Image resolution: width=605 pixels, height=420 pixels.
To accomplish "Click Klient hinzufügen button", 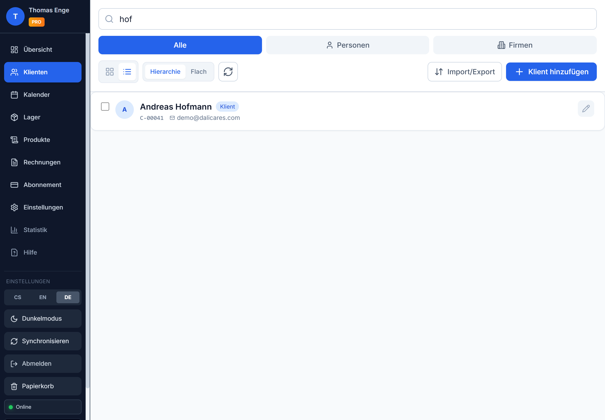I will (x=551, y=71).
